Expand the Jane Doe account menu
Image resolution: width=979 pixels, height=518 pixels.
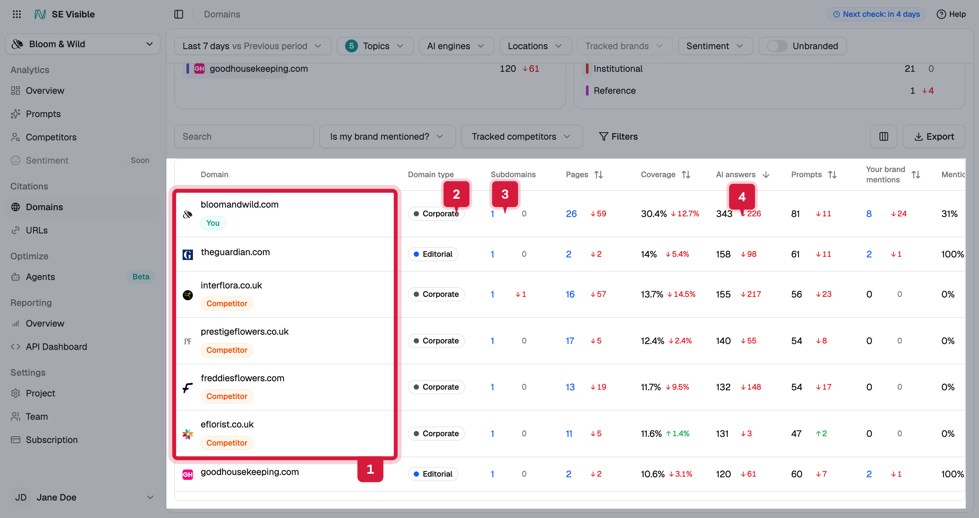pos(83,498)
